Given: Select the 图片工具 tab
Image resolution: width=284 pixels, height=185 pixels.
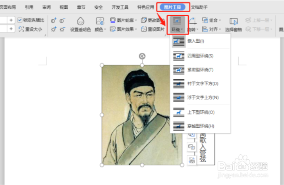Looking at the screenshot, I should (x=173, y=7).
